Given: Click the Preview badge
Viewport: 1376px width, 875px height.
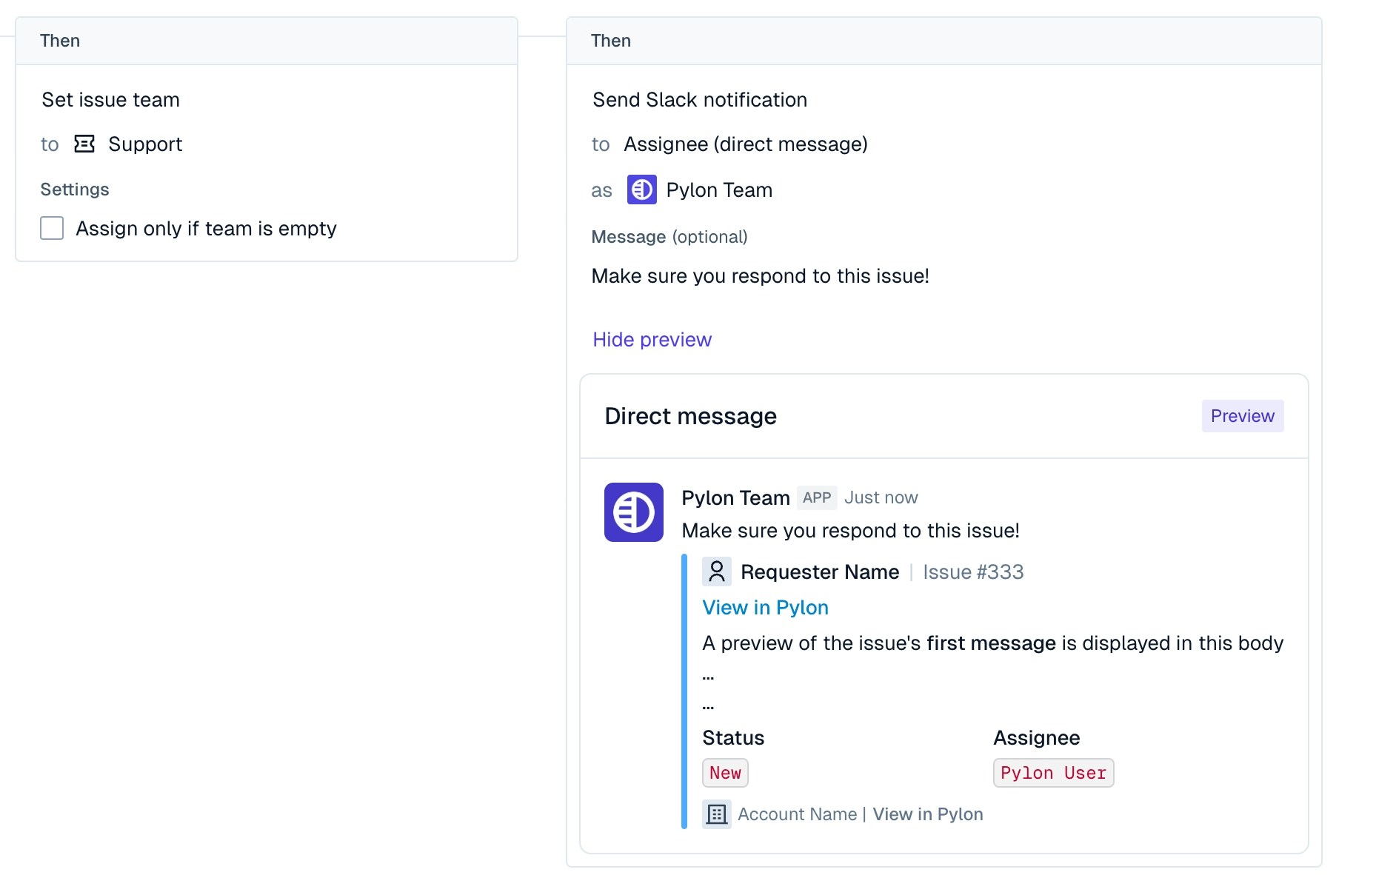Looking at the screenshot, I should [x=1243, y=416].
